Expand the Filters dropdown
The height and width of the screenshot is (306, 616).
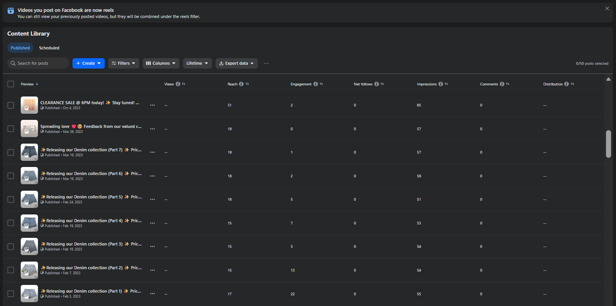pyautogui.click(x=124, y=64)
